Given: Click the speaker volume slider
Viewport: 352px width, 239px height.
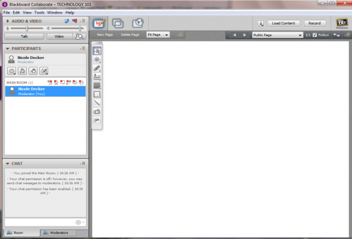Looking at the screenshot, I should point(67,29).
